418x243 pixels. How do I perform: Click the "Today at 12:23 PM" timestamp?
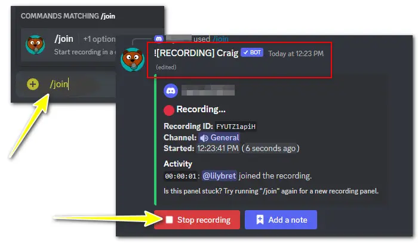[296, 54]
